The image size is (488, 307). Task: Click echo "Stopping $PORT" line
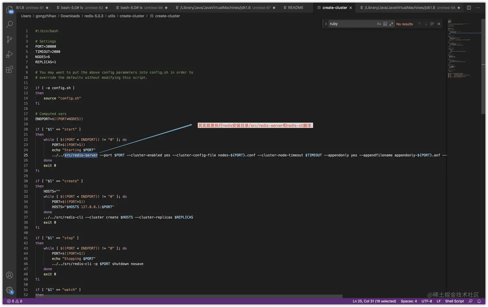pos(74,259)
